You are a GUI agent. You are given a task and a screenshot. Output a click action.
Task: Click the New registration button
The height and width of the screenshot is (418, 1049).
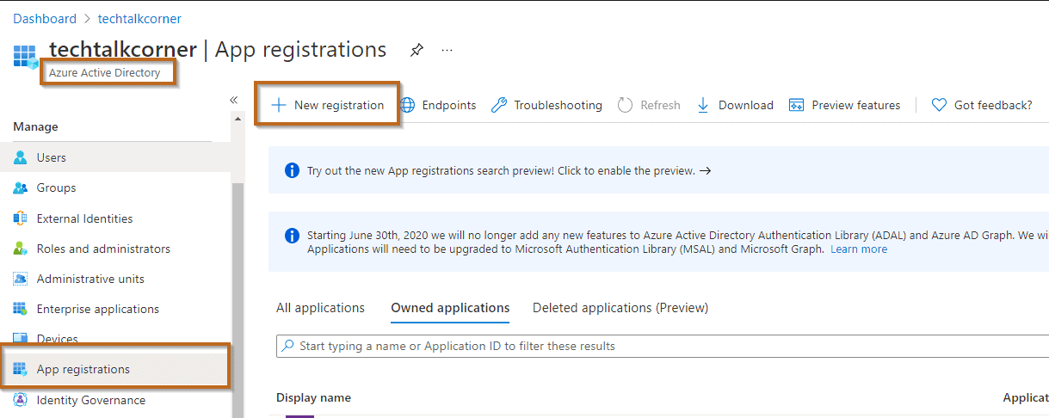(327, 105)
